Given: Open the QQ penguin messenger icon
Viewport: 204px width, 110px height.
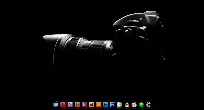Looking at the screenshot, I should click(127, 105).
